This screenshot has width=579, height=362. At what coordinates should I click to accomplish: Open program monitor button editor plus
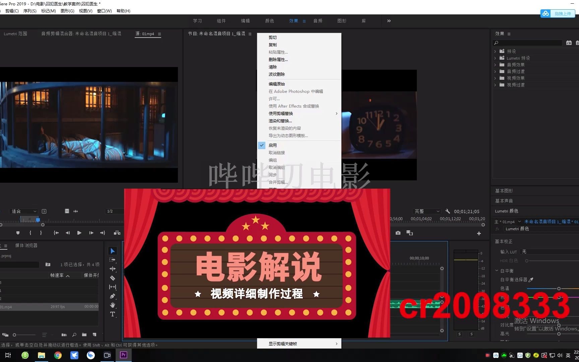[x=479, y=233]
